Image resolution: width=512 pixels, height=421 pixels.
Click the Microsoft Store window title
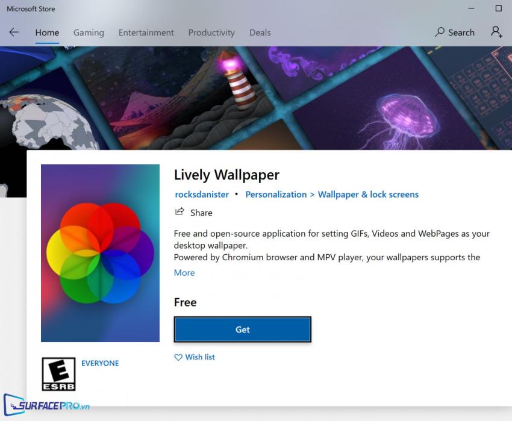[x=31, y=9]
